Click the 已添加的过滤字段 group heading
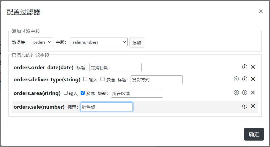 click(31, 55)
